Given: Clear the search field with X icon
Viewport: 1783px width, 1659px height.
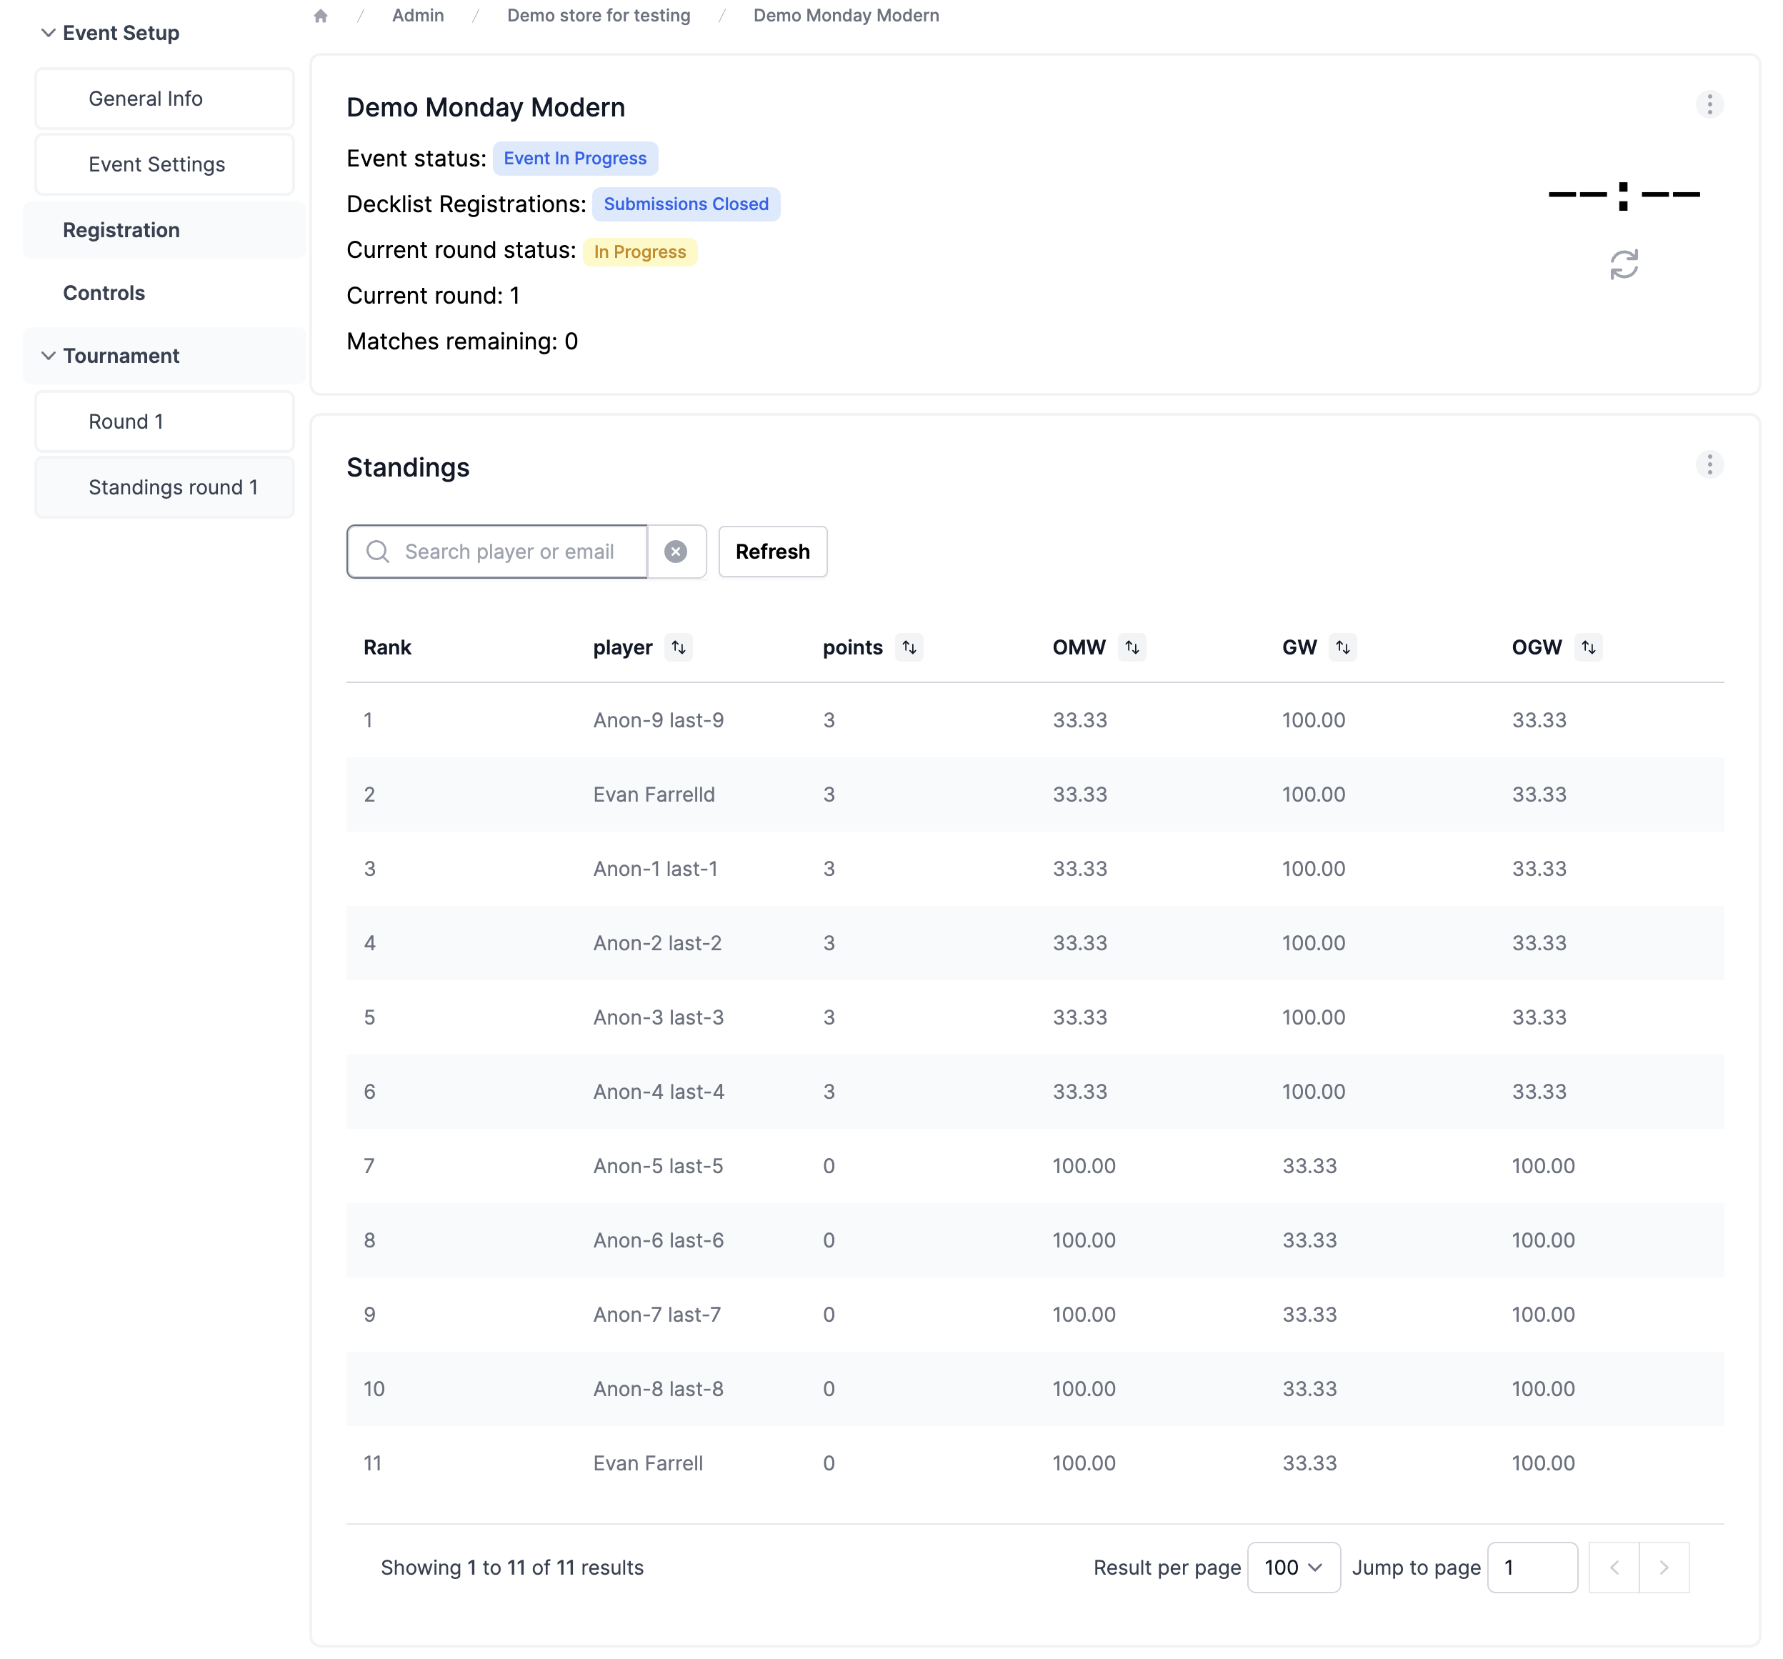Looking at the screenshot, I should 675,552.
